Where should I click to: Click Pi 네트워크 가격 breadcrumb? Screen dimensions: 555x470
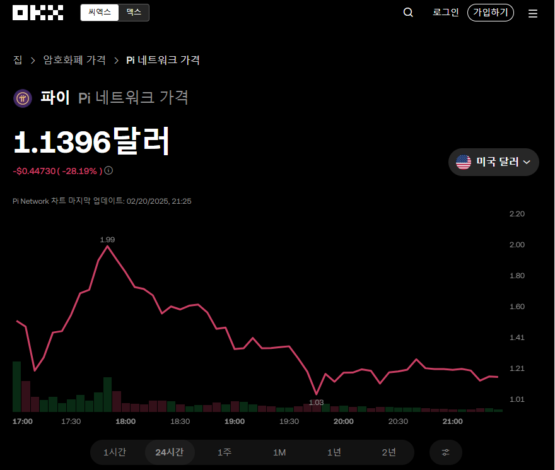163,60
